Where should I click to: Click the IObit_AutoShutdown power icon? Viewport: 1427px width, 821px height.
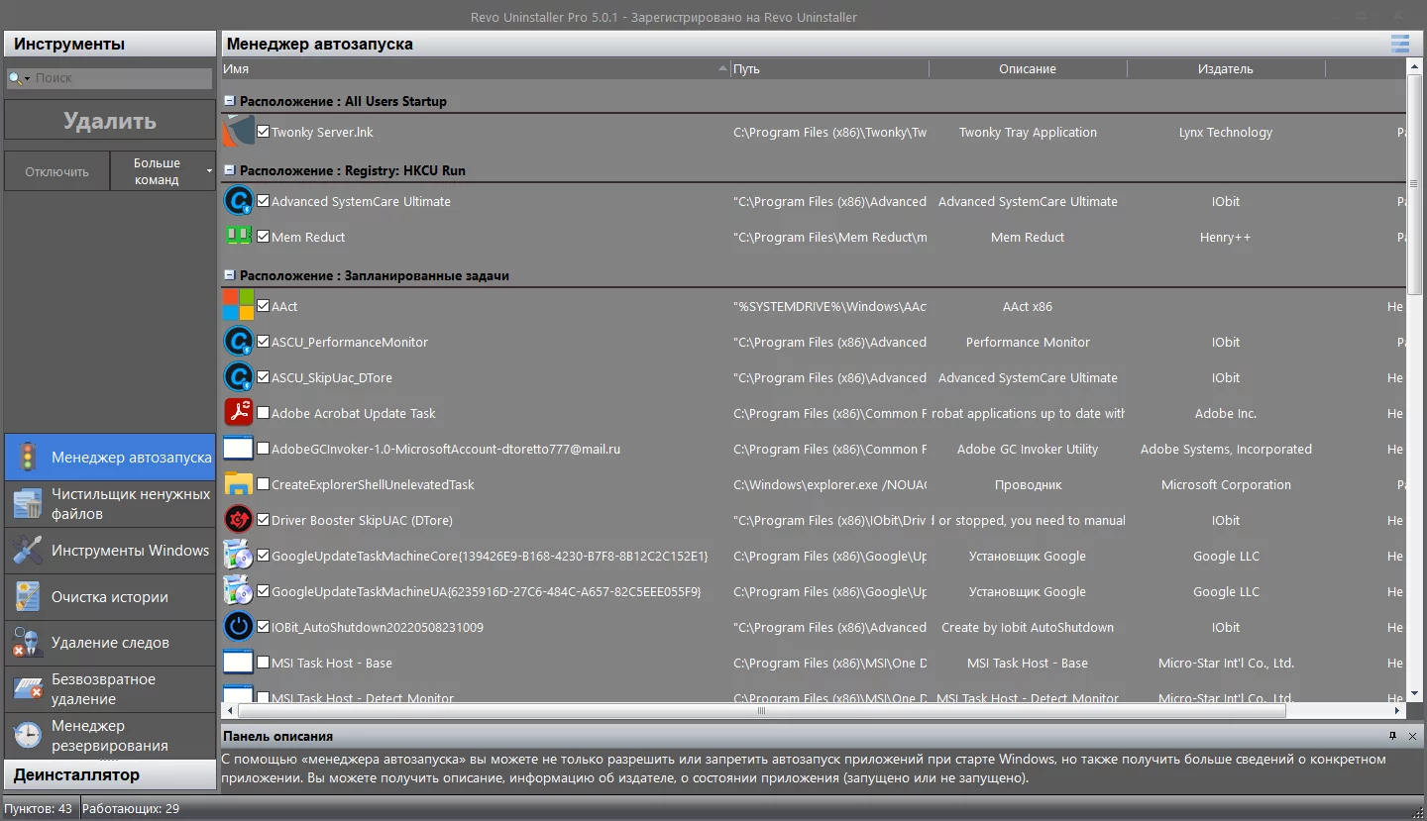click(x=239, y=627)
